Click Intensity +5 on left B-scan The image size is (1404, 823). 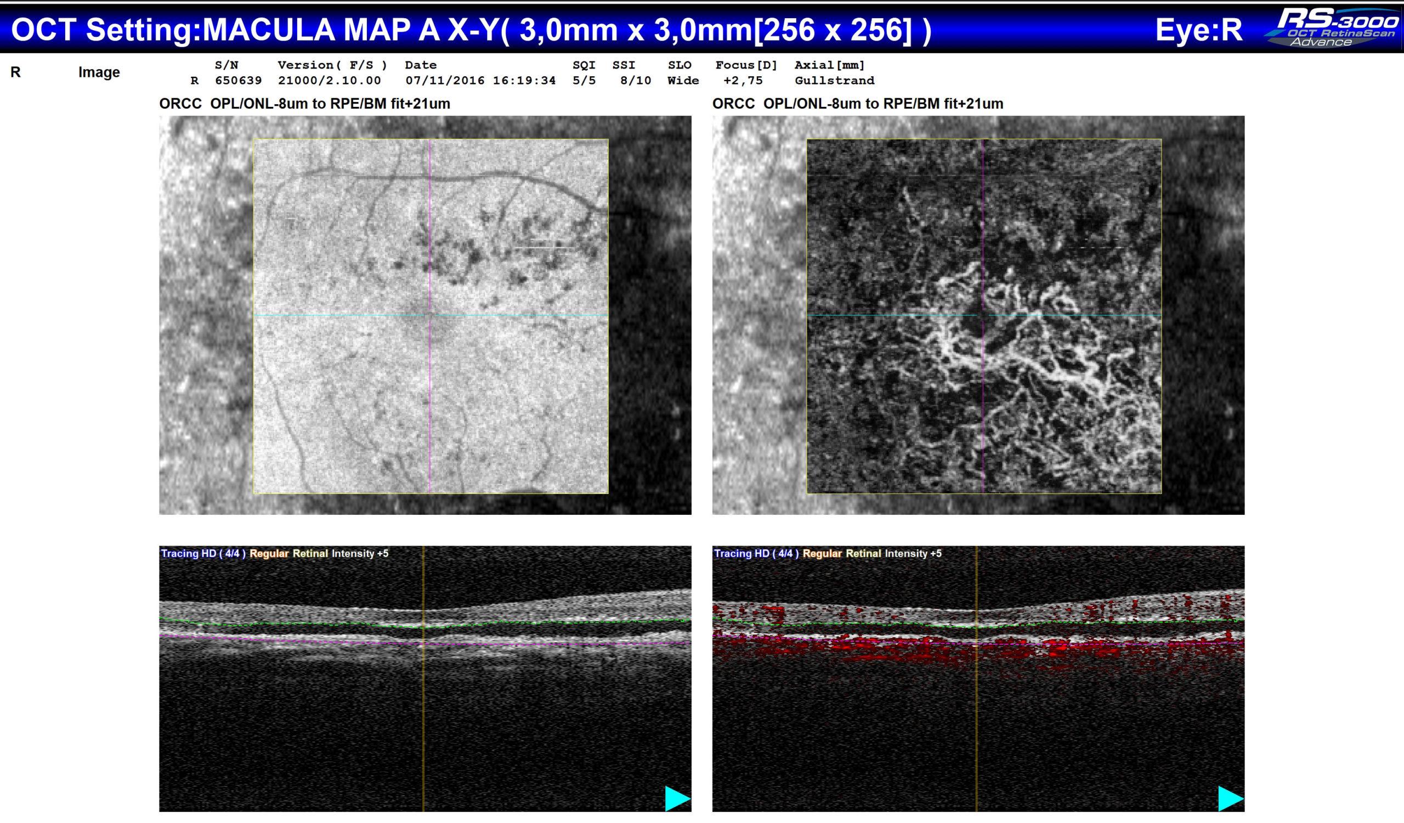tap(360, 553)
